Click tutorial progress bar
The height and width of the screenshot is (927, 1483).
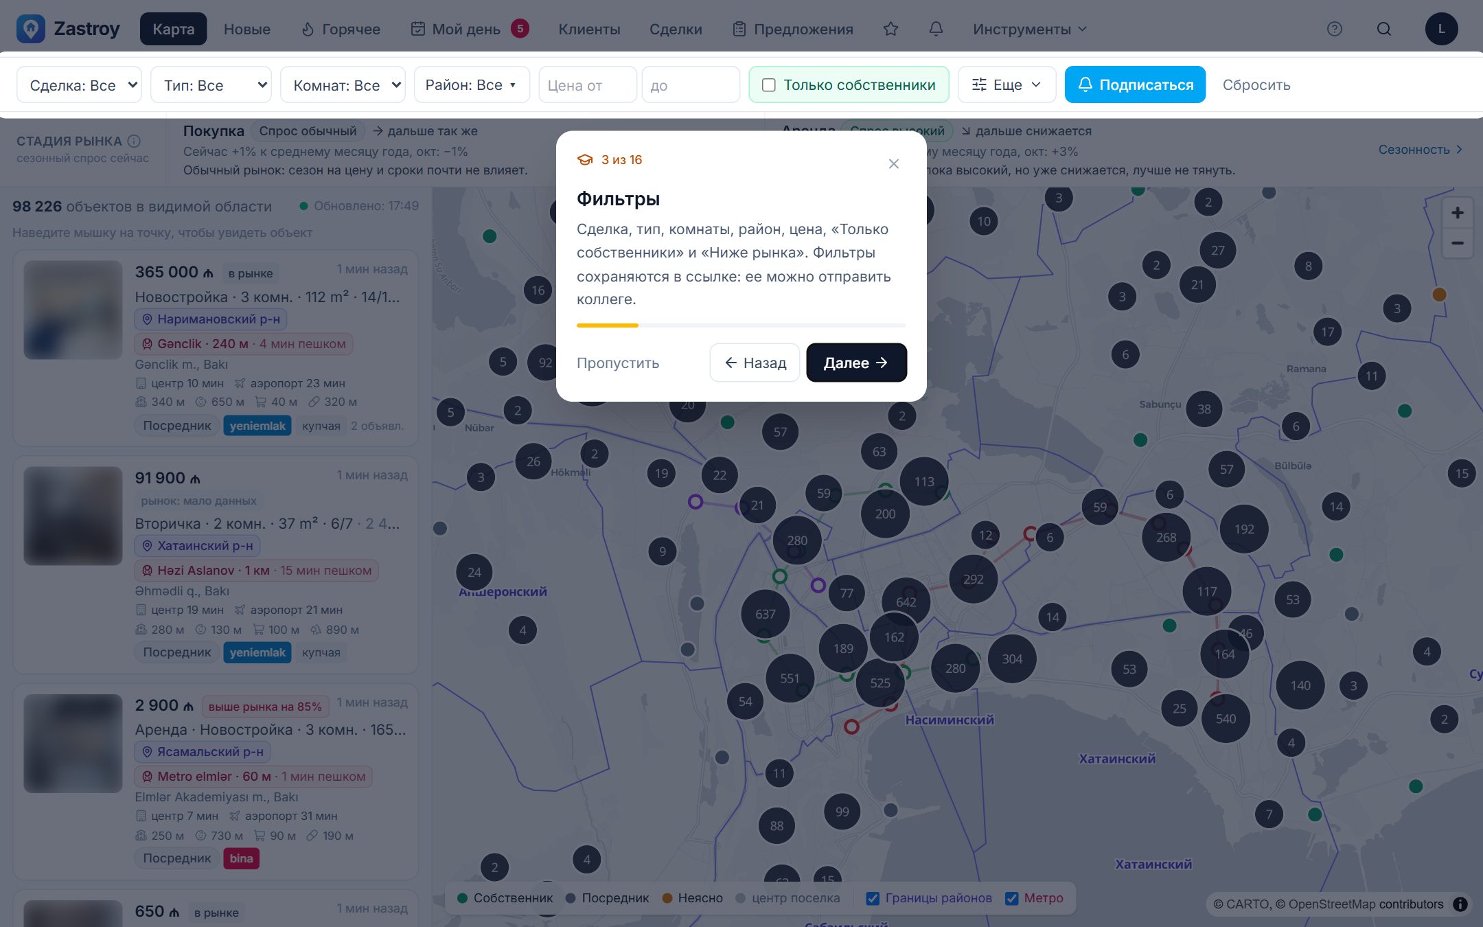pyautogui.click(x=741, y=325)
